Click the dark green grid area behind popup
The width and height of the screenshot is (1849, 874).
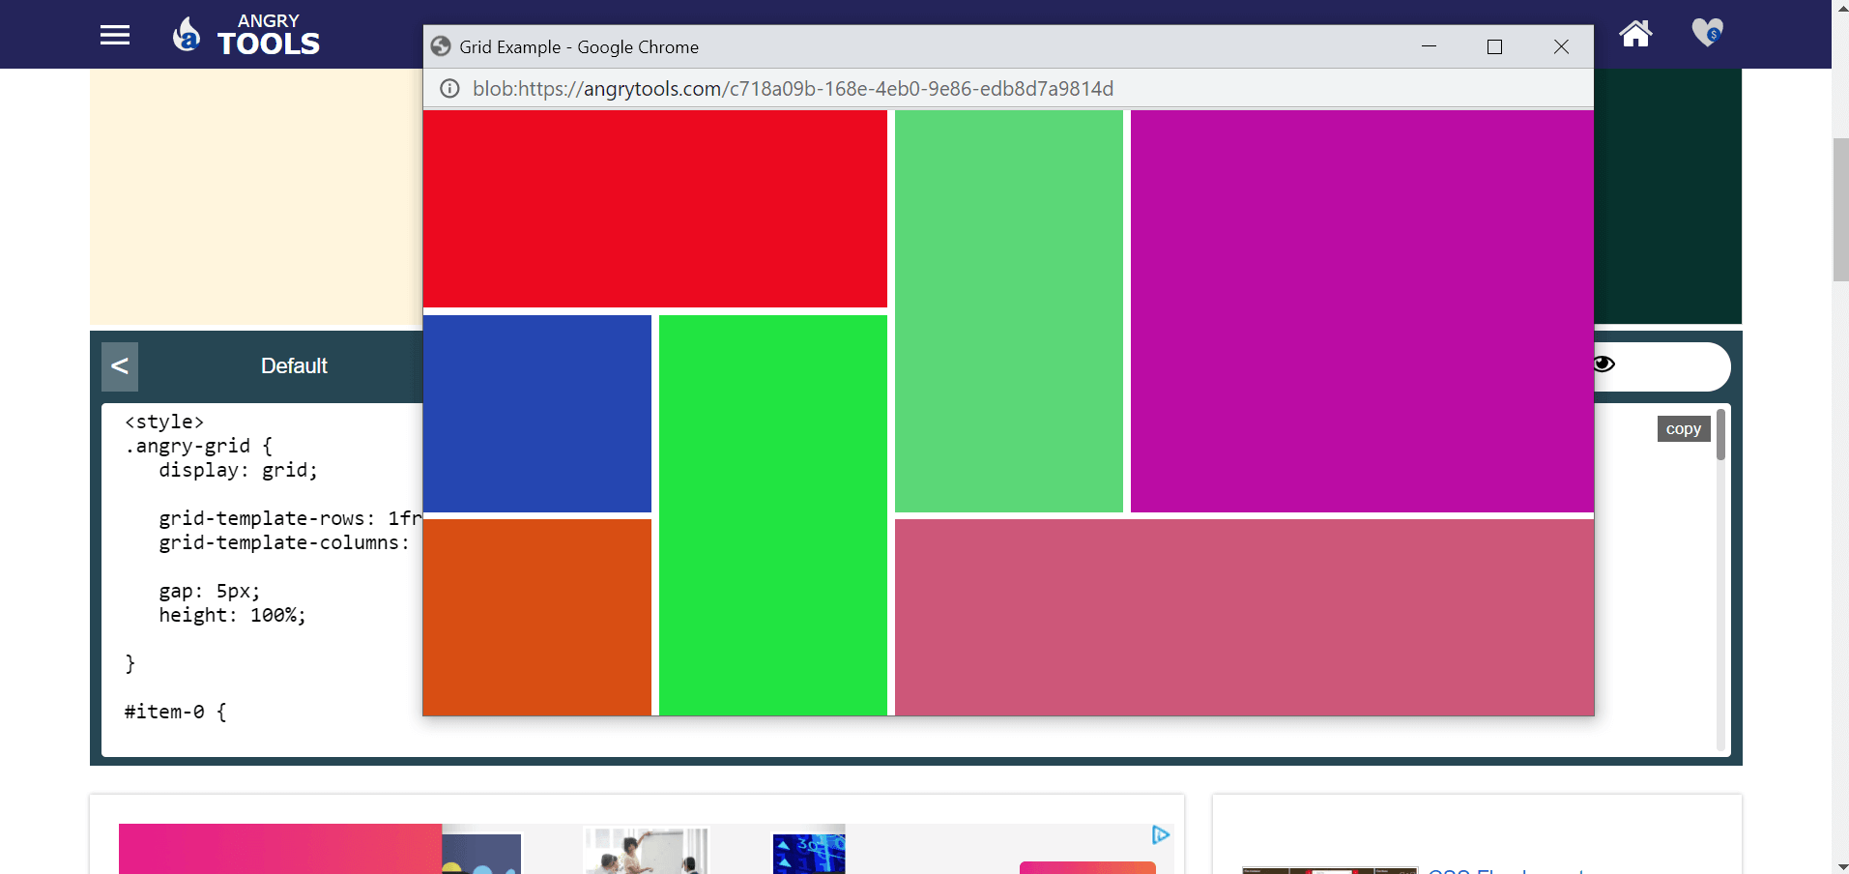click(1668, 195)
